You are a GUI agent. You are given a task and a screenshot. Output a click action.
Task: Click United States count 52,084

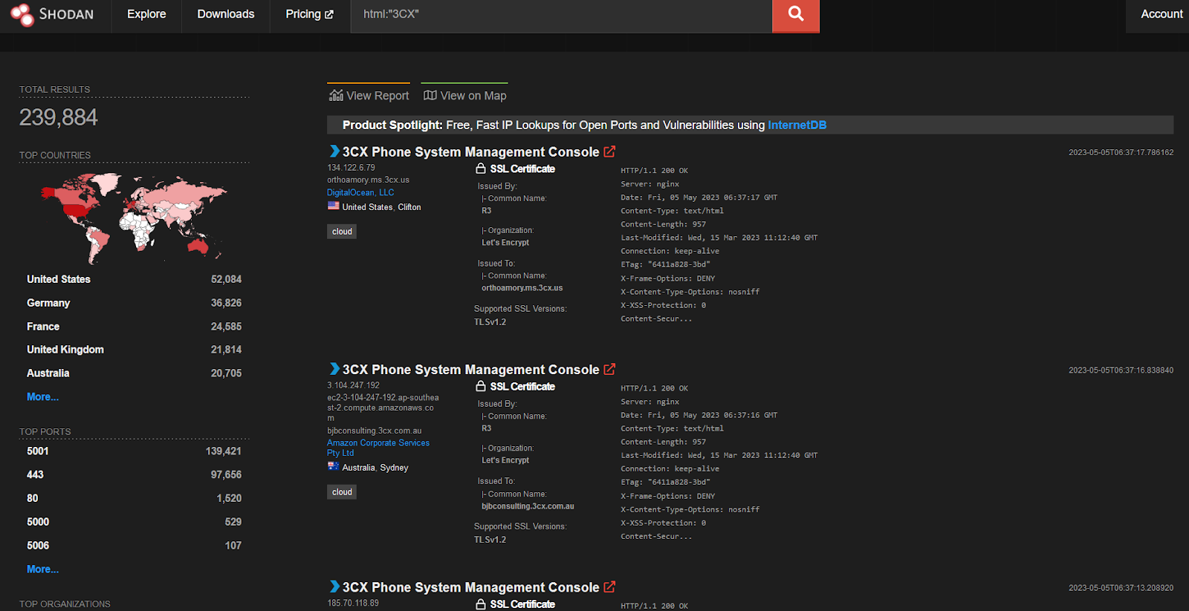(226, 279)
